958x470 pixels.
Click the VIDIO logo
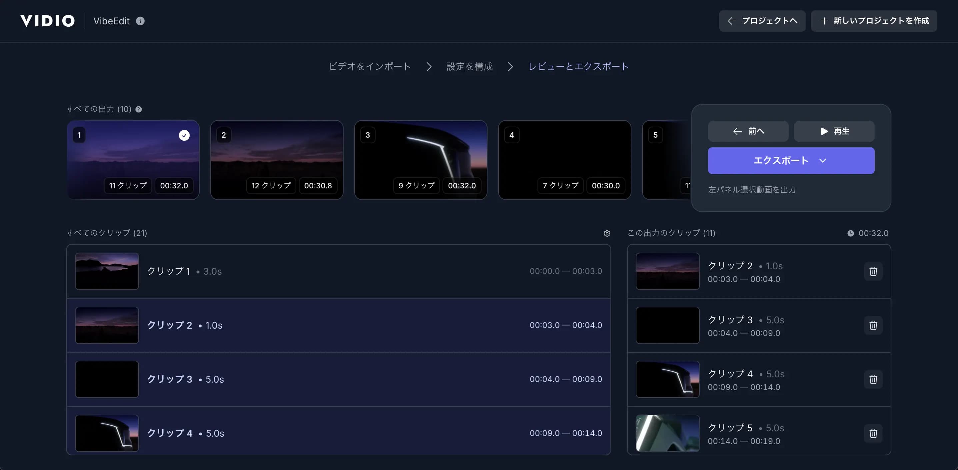click(48, 21)
